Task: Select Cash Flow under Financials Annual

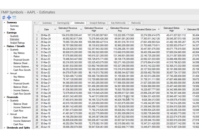Action: [x=18, y=124]
